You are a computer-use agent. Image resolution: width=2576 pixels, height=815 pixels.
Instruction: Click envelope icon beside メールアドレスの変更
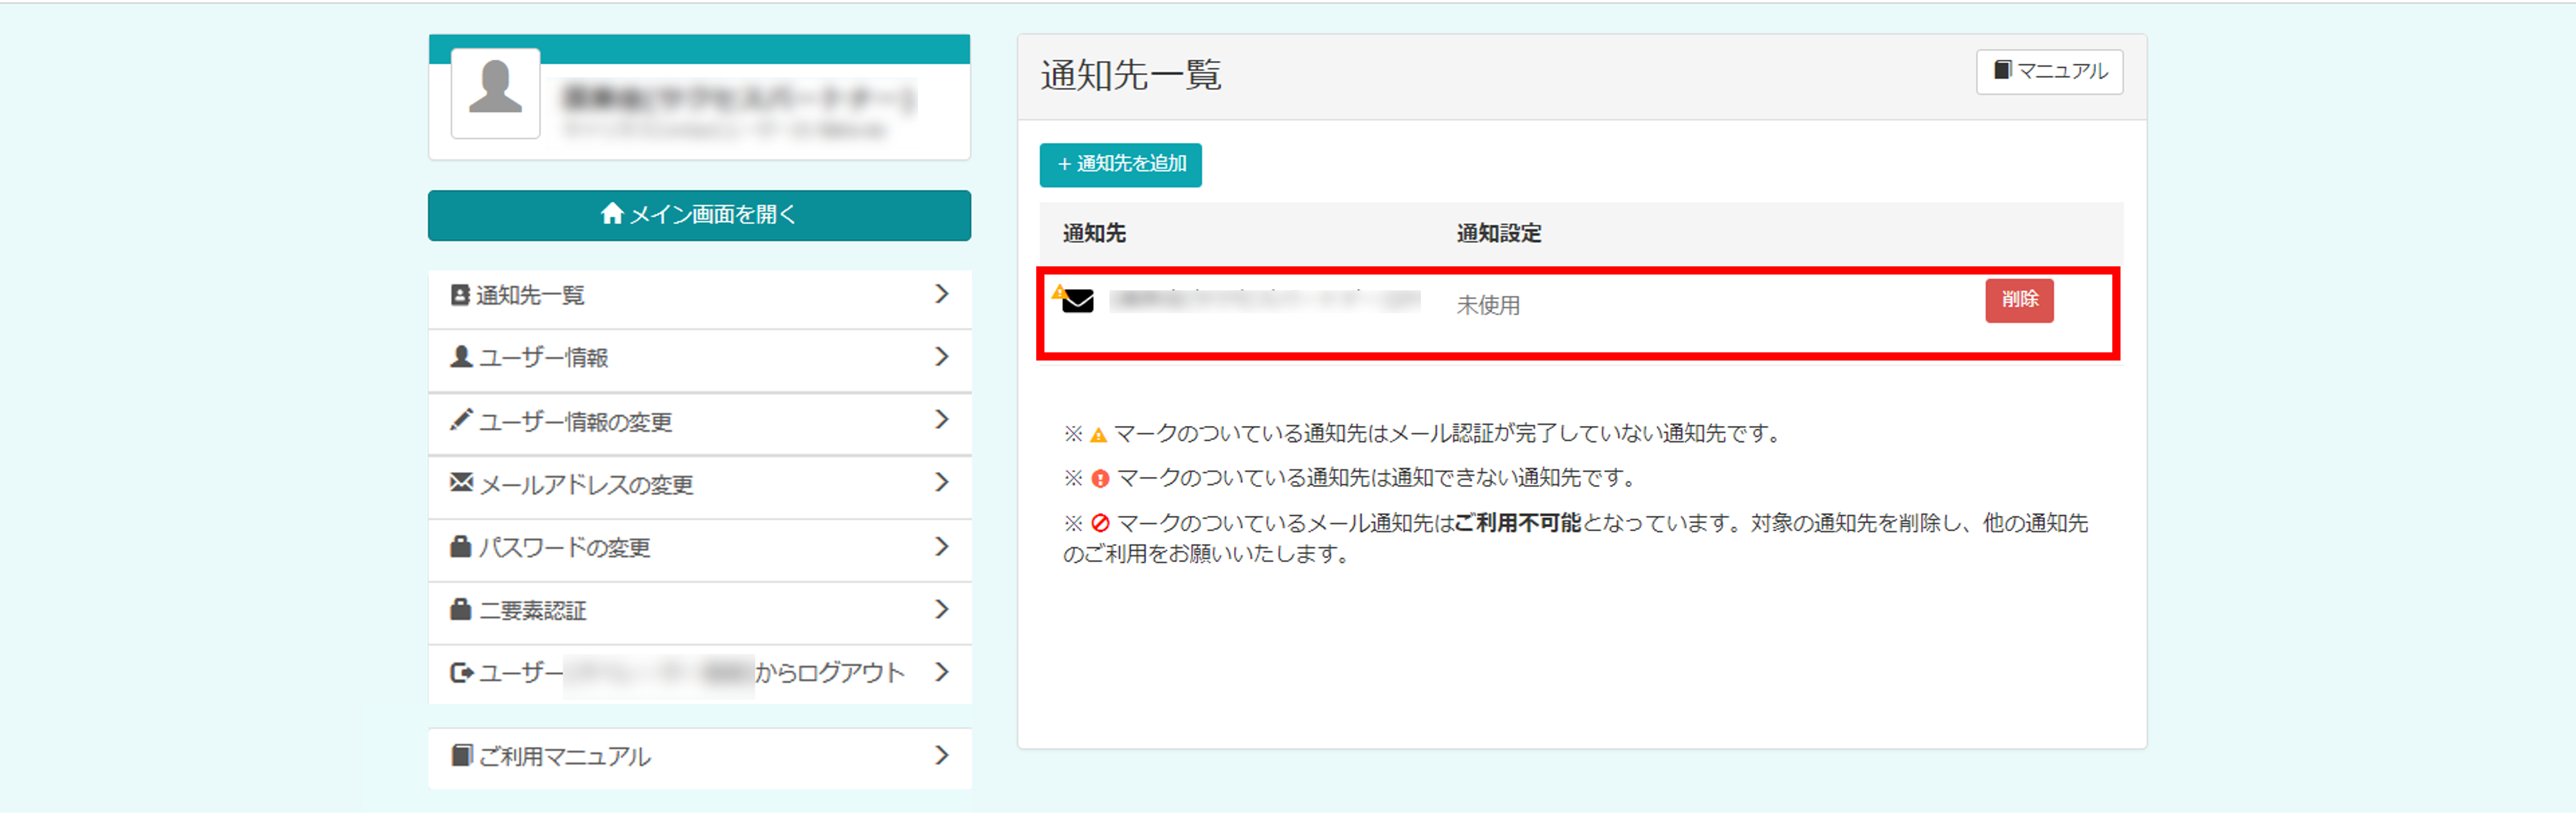(461, 483)
